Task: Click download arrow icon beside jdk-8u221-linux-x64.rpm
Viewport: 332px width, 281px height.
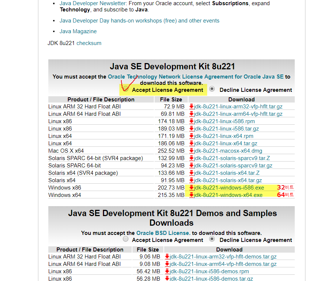Action: pos(191,136)
